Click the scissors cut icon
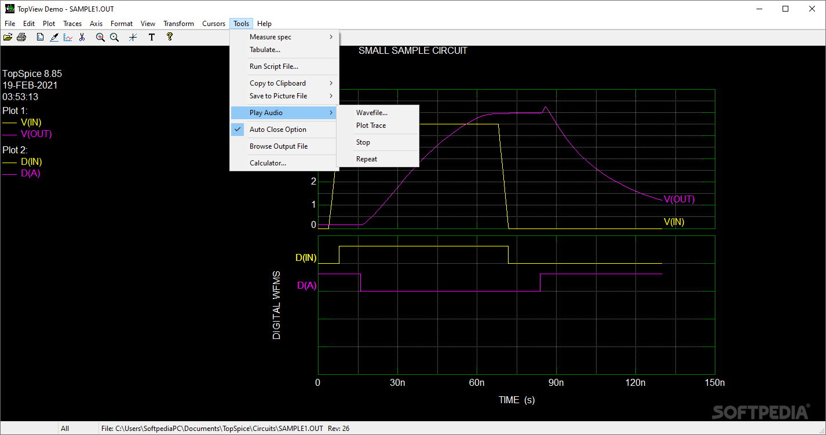This screenshot has width=826, height=435. point(82,37)
